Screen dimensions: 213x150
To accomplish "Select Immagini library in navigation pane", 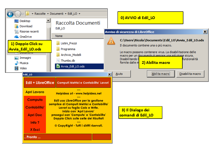I will (25, 58).
